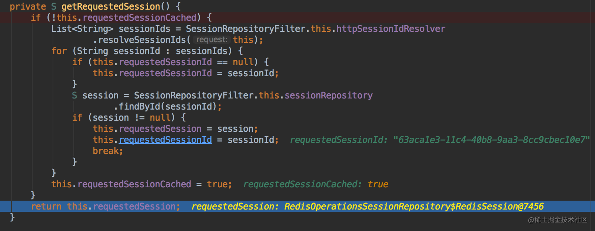Click the requestedSessionCached condition on breakpoint line

(x=139, y=18)
